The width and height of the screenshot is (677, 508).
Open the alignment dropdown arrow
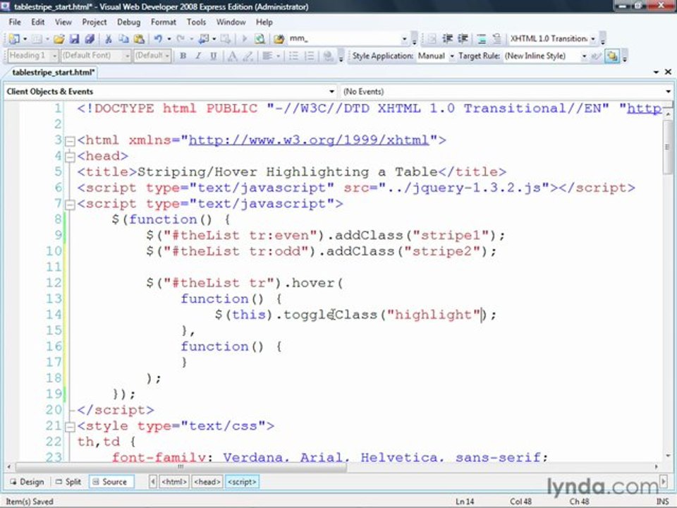[x=278, y=56]
